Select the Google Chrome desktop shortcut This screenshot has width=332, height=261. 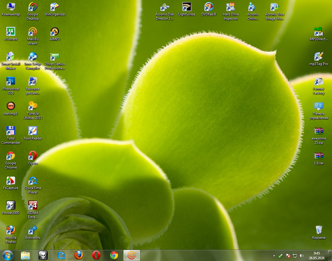pyautogui.click(x=11, y=160)
